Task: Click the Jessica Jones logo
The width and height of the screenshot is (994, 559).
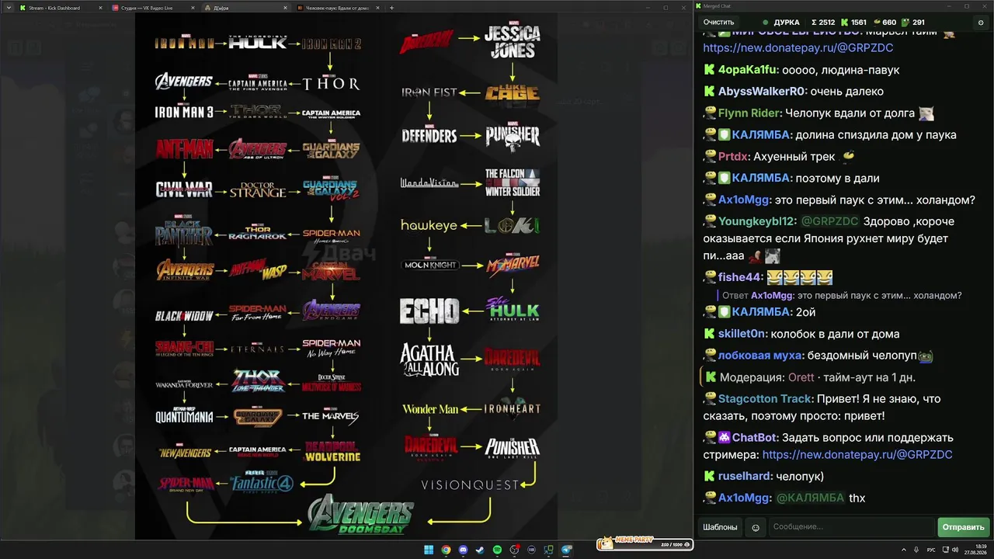Action: click(513, 41)
